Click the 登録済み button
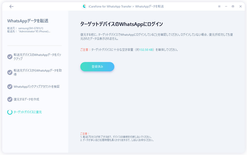The width and height of the screenshot is (247, 155). tap(97, 67)
